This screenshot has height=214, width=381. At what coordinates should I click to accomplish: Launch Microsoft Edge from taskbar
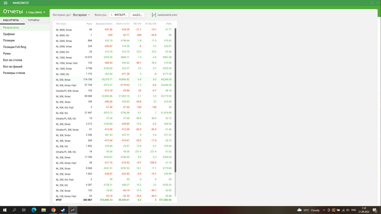[34, 210]
